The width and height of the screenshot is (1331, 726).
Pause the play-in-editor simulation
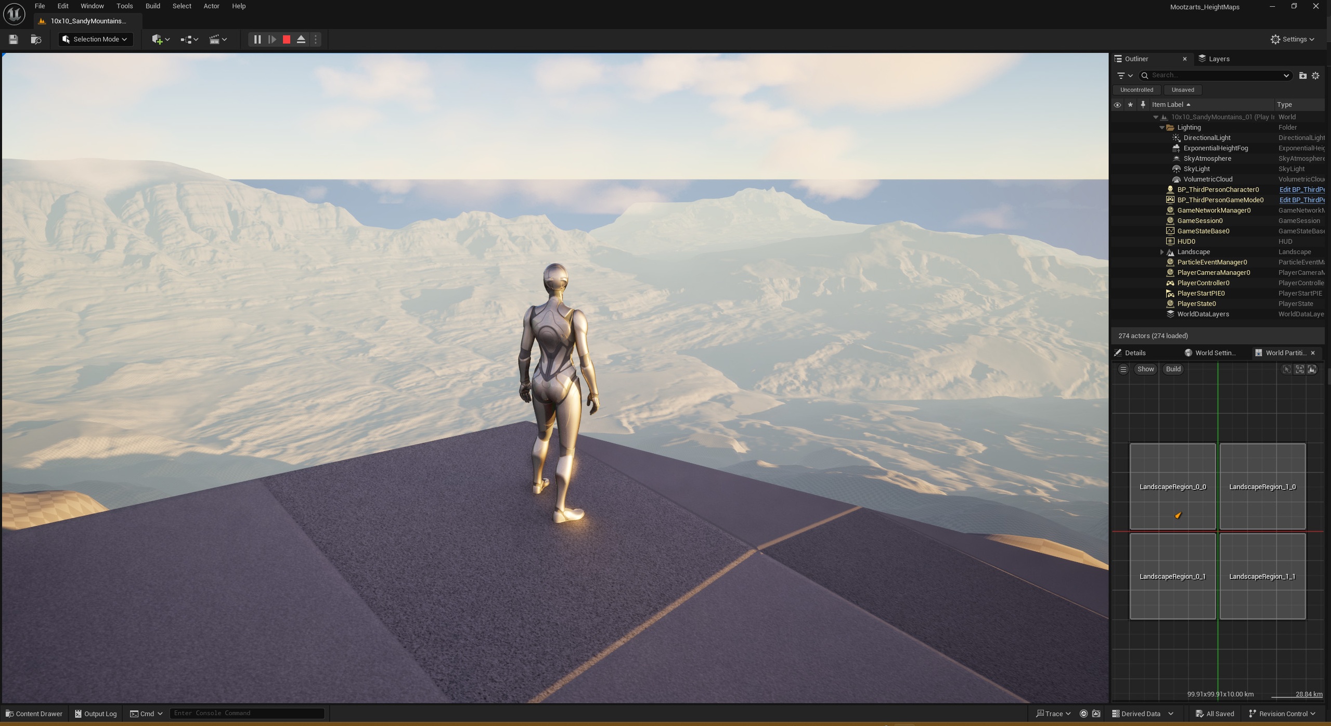coord(257,39)
